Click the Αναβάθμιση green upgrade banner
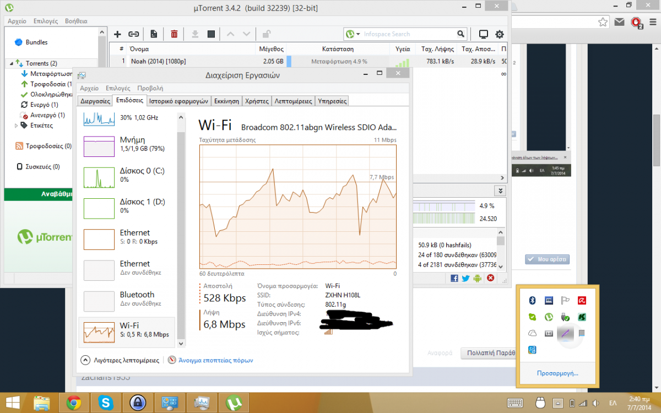This screenshot has width=661, height=413. [x=38, y=194]
